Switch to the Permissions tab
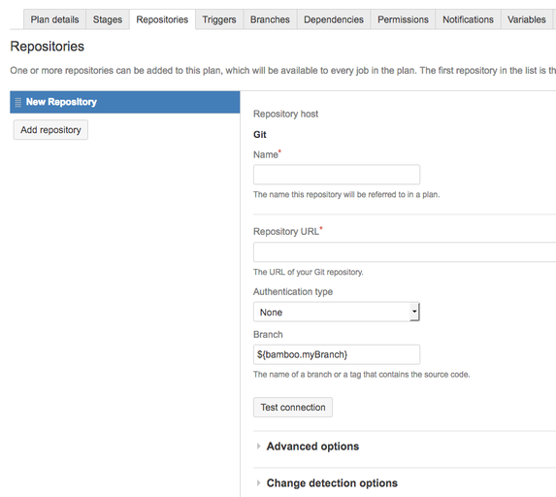 [403, 19]
